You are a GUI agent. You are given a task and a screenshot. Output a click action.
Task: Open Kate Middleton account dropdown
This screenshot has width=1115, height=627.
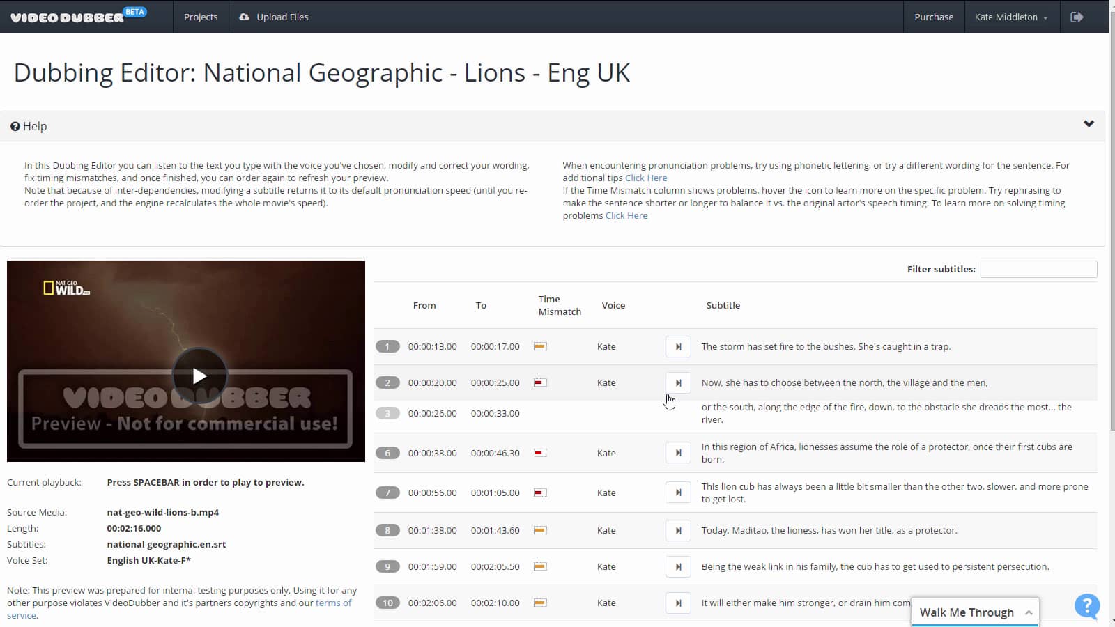coord(1011,17)
